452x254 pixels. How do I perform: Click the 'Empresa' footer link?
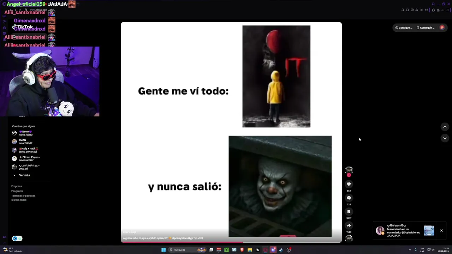click(17, 186)
